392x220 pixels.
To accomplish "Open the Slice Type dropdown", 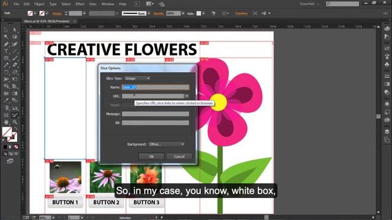I will tap(137, 78).
